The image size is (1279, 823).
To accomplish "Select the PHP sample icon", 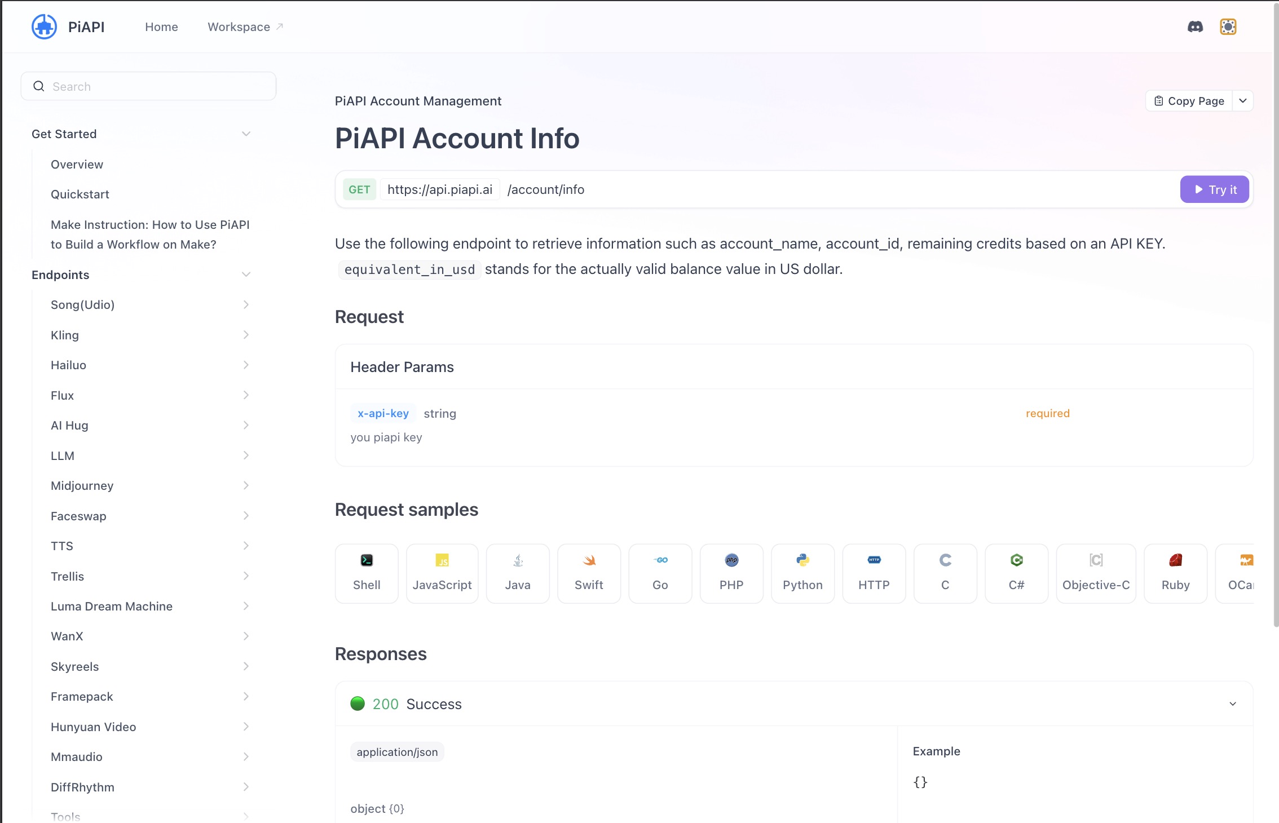I will (731, 560).
